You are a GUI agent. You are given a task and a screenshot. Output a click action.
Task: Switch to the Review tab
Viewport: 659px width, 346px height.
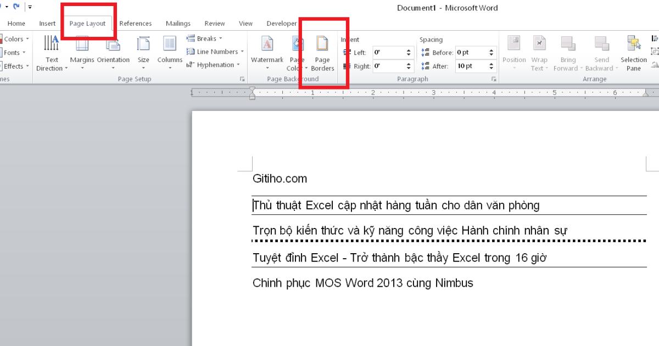(x=215, y=24)
